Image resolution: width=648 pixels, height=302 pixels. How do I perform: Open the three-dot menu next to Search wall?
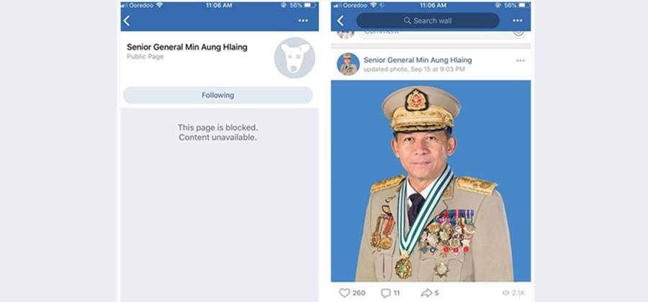518,21
